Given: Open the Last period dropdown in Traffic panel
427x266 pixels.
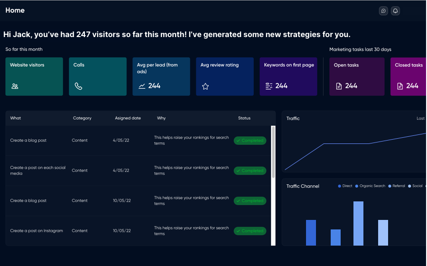Looking at the screenshot, I should (421, 118).
